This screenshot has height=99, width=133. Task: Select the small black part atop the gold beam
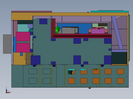pyautogui.click(x=88, y=12)
